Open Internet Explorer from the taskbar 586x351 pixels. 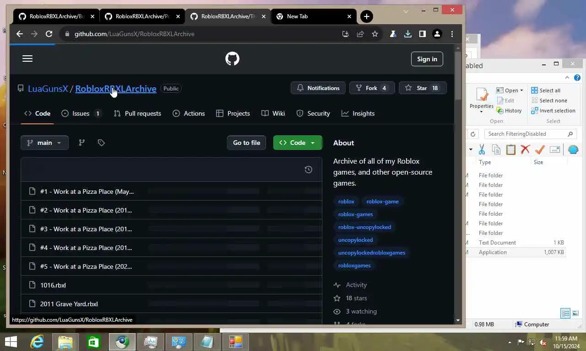tap(37, 341)
